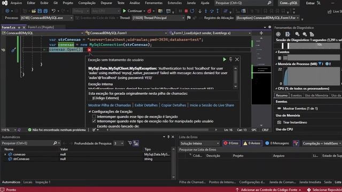This screenshot has width=342, height=192.
Task: Click Copiar Detalhes link
Action: [x=173, y=105]
